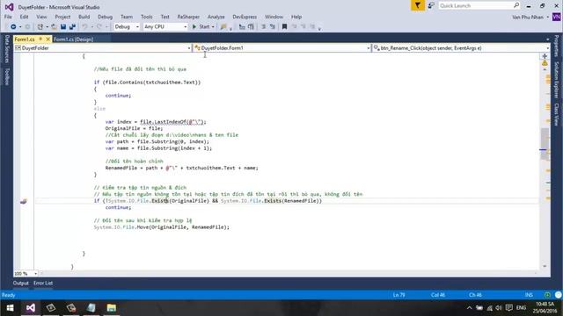The width and height of the screenshot is (563, 316).
Task: Close the Form1.cs tab
Action: [x=48, y=39]
